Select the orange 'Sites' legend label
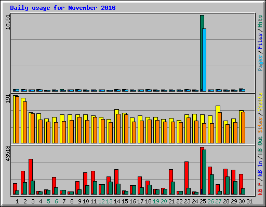Screen dimensions: 266x207 click(260, 125)
